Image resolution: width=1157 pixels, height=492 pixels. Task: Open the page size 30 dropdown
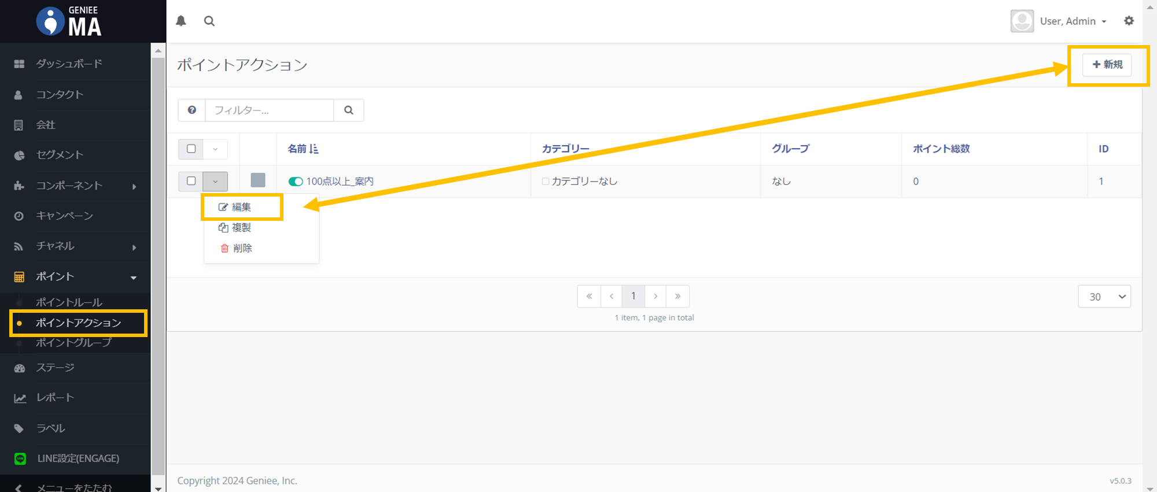(x=1104, y=297)
